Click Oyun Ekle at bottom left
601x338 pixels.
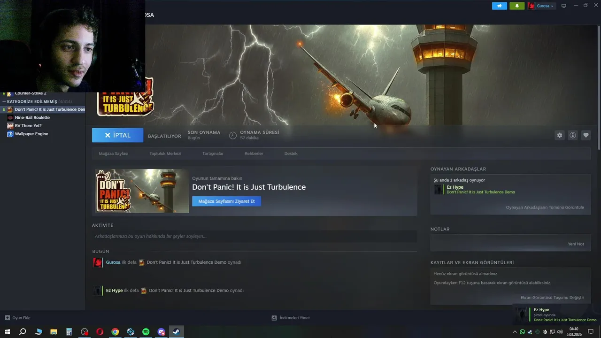point(17,318)
